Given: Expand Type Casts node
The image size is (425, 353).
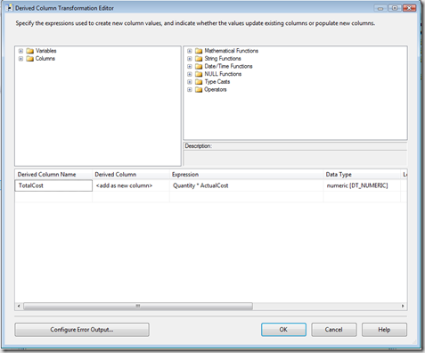Looking at the screenshot, I should 190,82.
